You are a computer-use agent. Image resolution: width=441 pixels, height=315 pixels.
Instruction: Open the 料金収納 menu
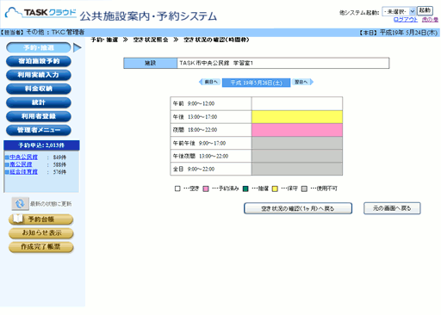[39, 89]
